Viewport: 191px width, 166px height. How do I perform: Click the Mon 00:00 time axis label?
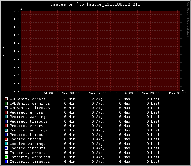click(x=178, y=93)
